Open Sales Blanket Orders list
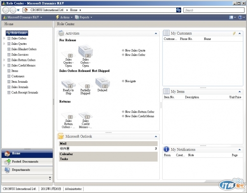This screenshot has height=193, width=247. (24, 49)
